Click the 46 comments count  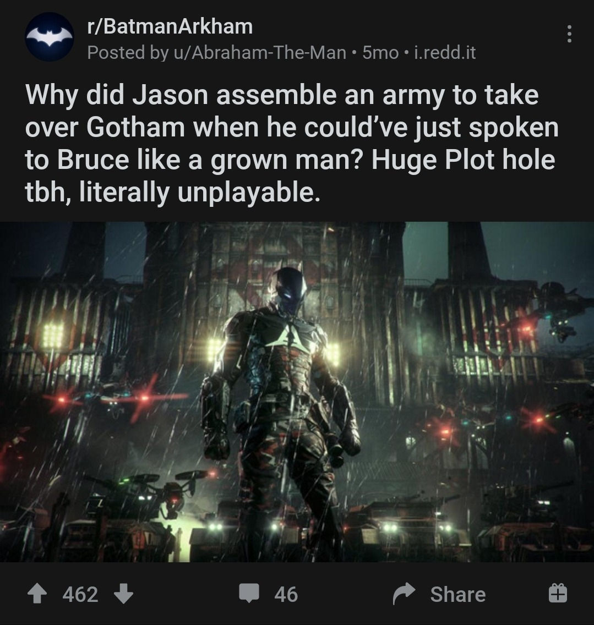point(286,594)
